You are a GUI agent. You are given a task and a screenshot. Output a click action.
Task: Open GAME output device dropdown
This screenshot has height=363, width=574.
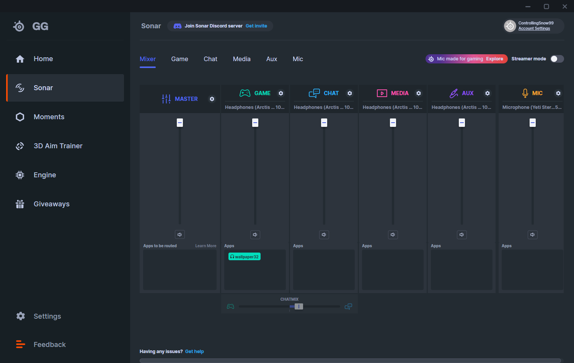point(255,107)
